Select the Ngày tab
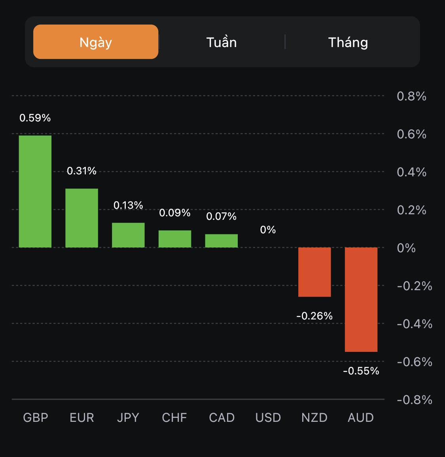This screenshot has width=445, height=457. 96,42
